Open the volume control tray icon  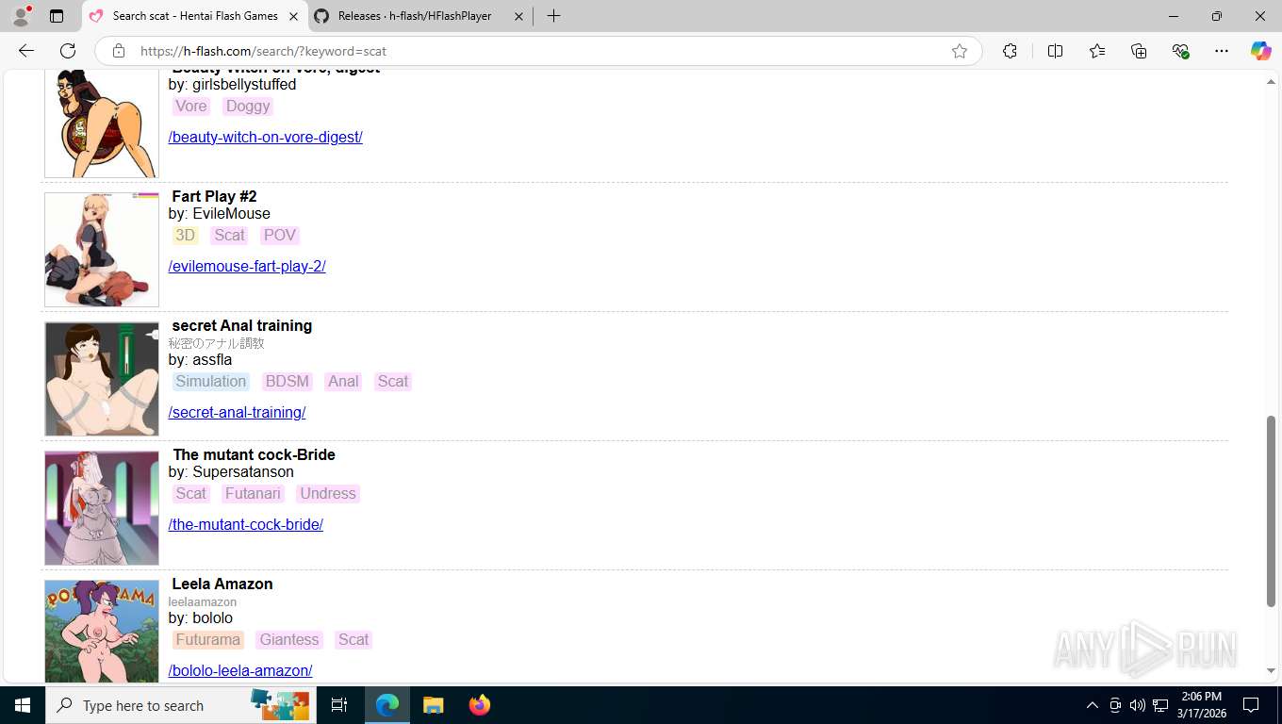click(1137, 705)
